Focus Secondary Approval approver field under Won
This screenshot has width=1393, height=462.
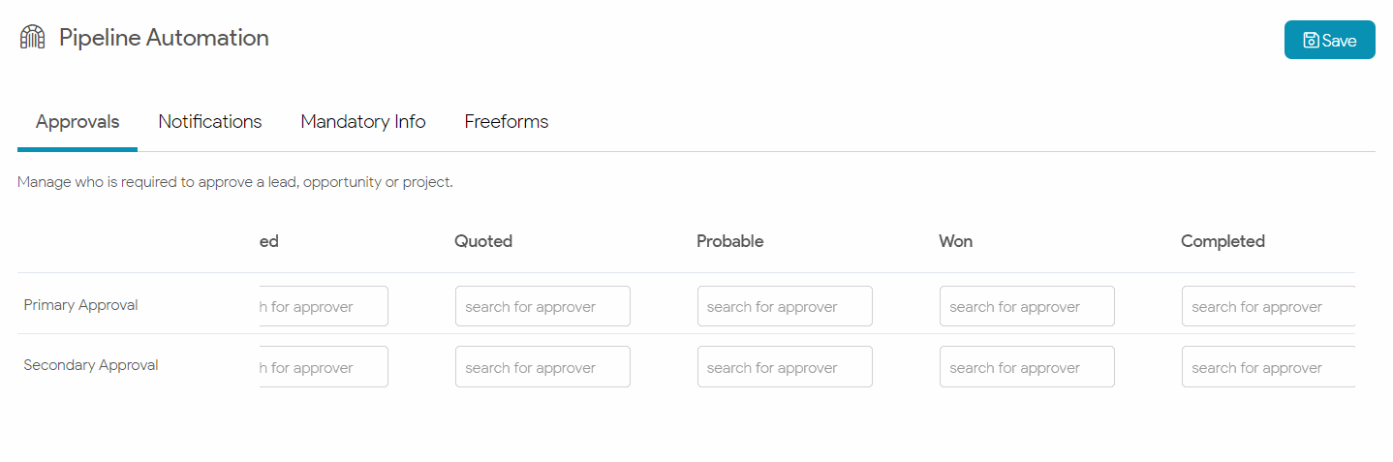click(x=1027, y=367)
